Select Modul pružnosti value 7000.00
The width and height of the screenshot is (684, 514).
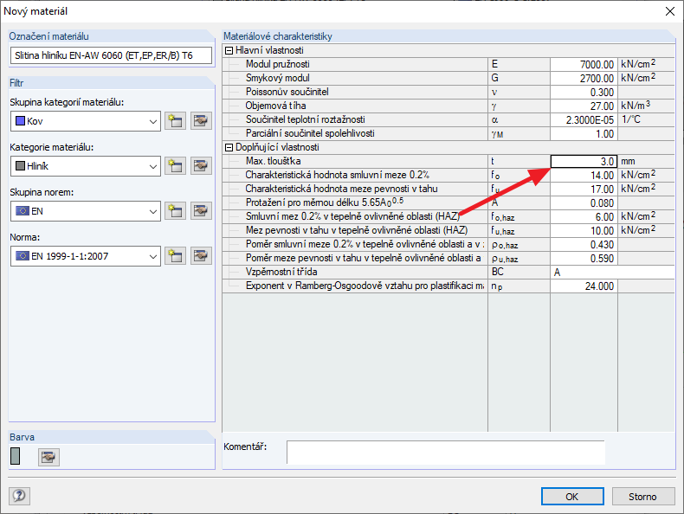(584, 65)
